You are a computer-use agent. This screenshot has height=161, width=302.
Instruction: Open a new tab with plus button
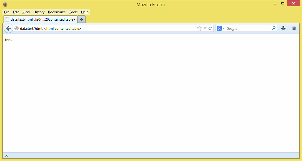[81, 19]
